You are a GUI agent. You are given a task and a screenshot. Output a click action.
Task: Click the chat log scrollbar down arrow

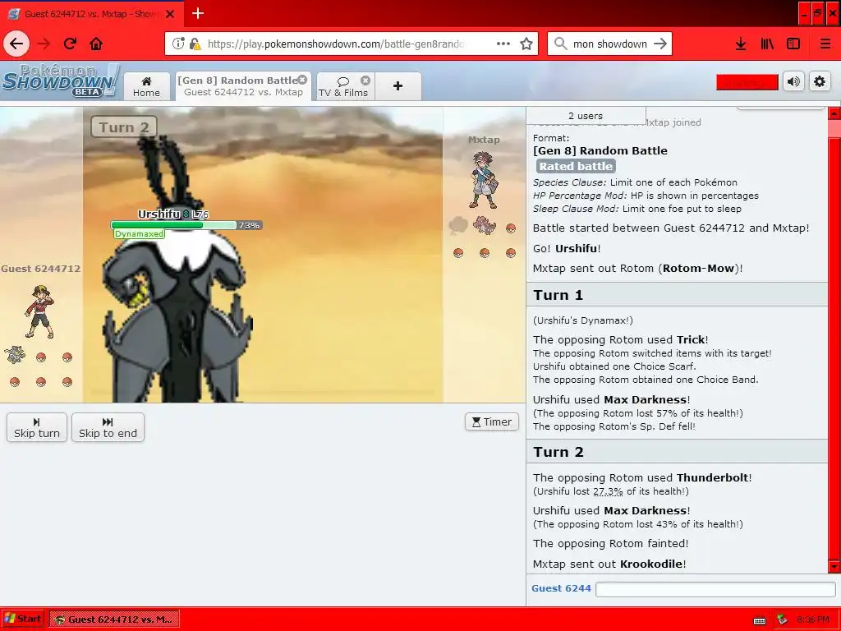click(834, 567)
